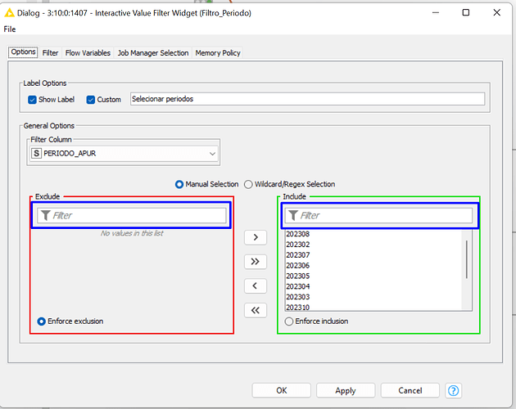Click the move-all-right double arrow button
The height and width of the screenshot is (409, 516).
click(x=256, y=262)
